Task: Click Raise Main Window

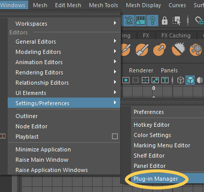Action: [64, 160]
